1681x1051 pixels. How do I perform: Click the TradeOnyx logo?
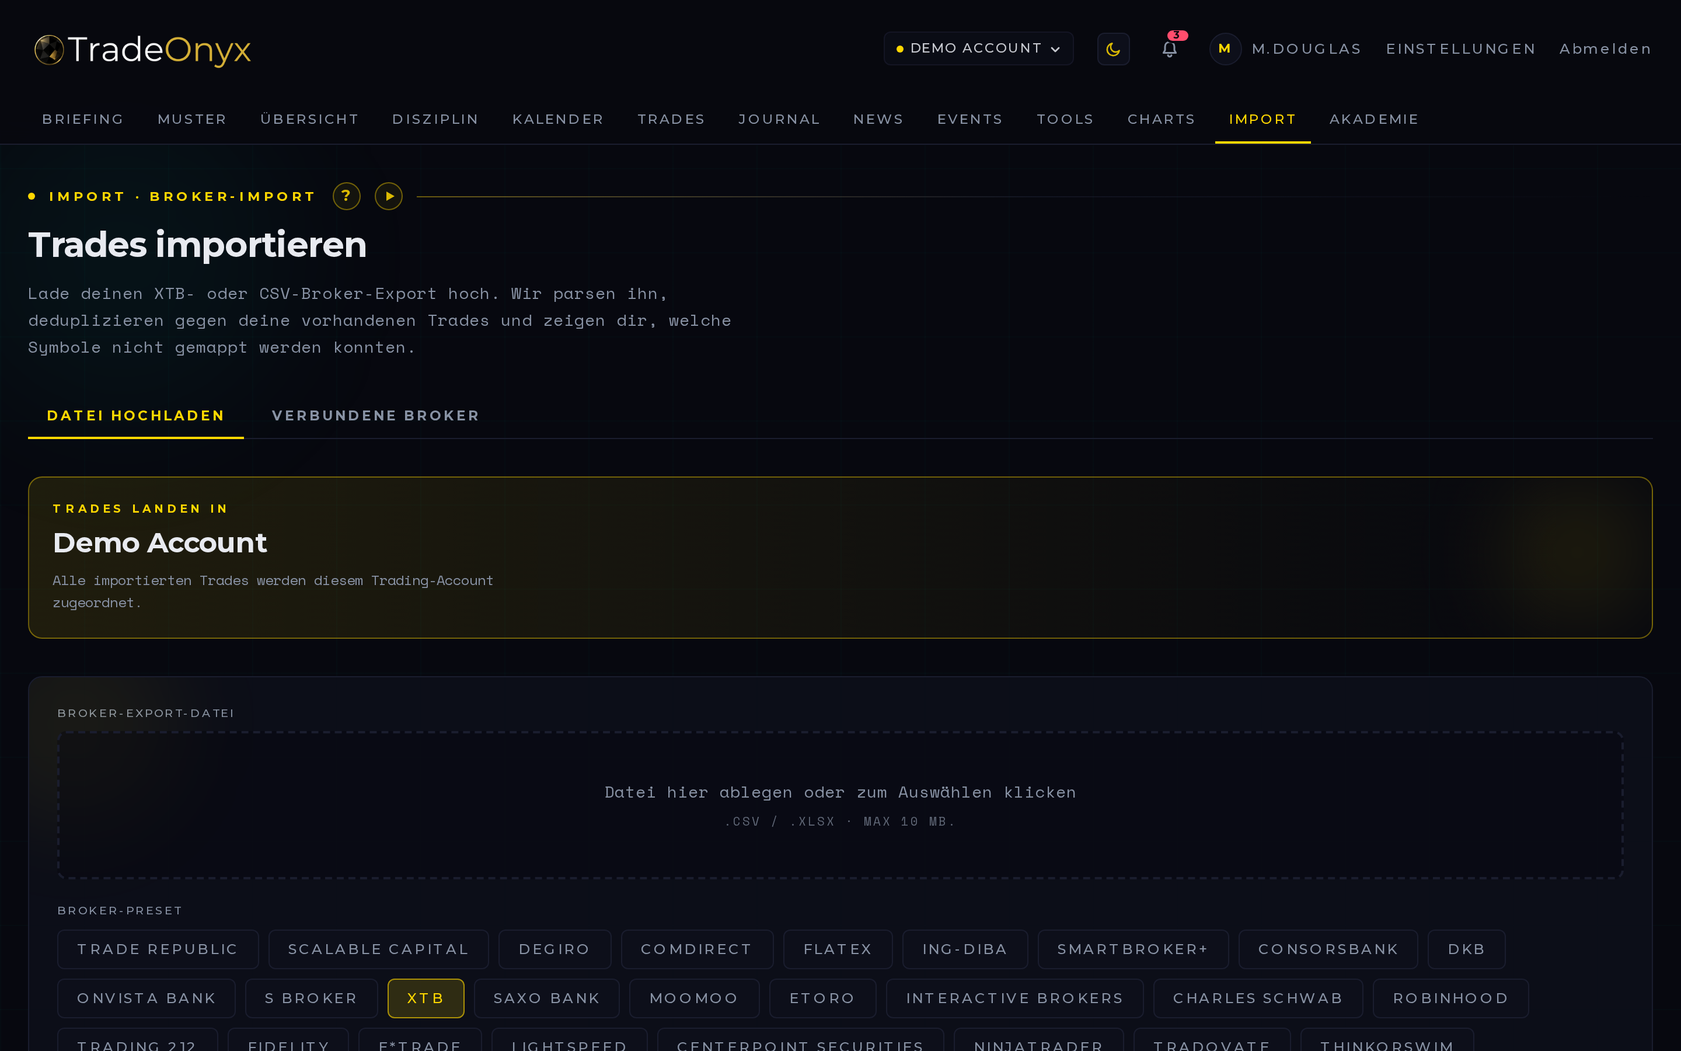click(142, 50)
